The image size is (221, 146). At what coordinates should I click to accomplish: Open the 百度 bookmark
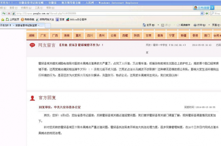coord(60,19)
